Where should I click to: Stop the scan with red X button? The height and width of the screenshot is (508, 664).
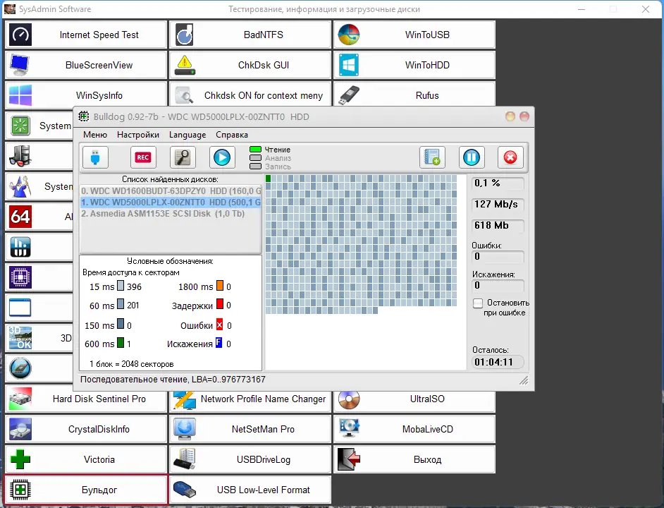tap(510, 157)
